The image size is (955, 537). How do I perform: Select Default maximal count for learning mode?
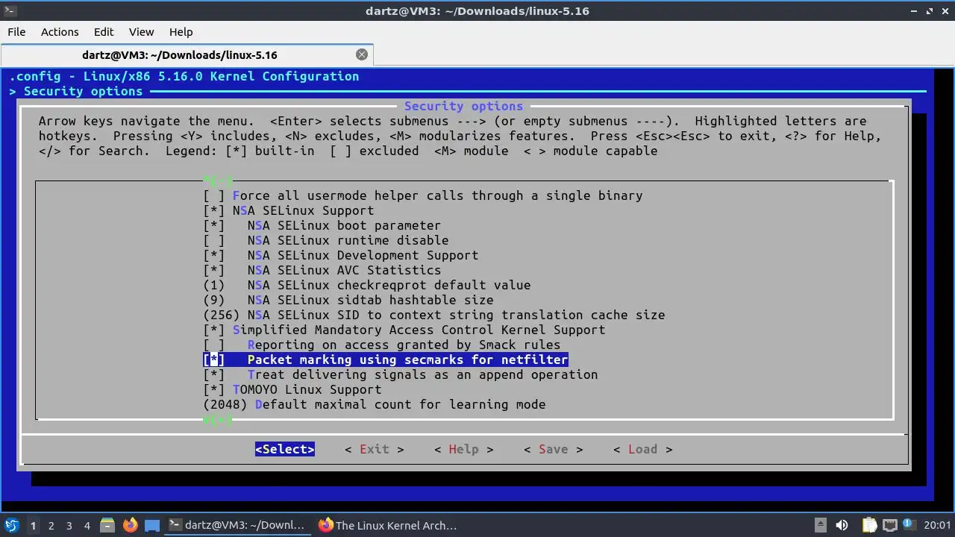pyautogui.click(x=374, y=404)
